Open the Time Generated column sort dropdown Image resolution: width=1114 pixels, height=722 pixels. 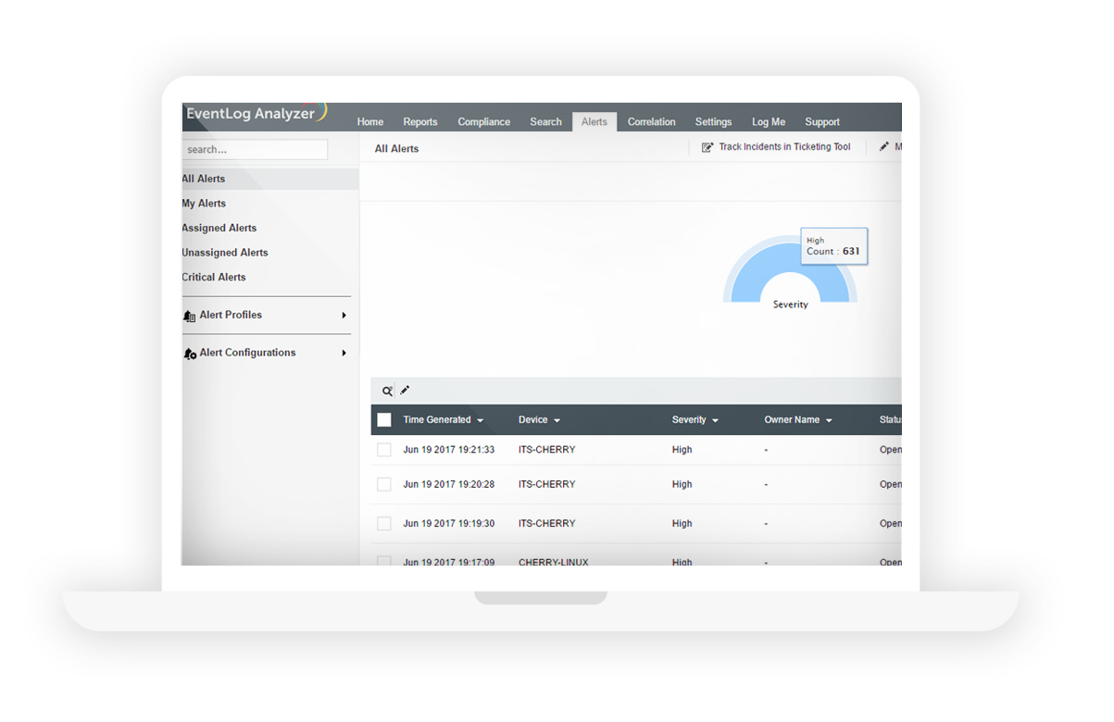[x=480, y=421]
